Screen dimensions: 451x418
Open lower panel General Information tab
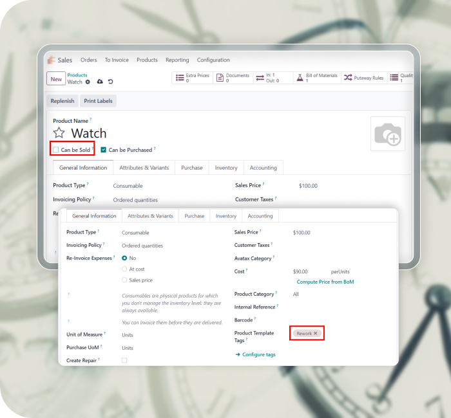click(94, 216)
